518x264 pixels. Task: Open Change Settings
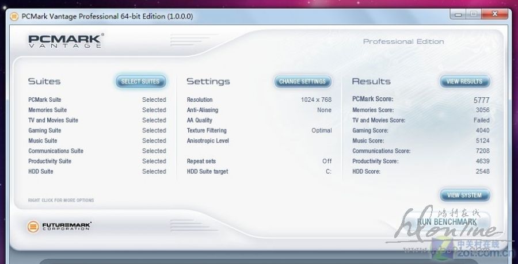(303, 82)
